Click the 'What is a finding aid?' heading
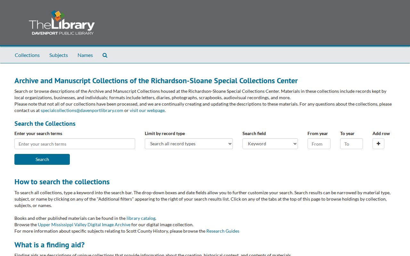The width and height of the screenshot is (410, 256). click(49, 245)
